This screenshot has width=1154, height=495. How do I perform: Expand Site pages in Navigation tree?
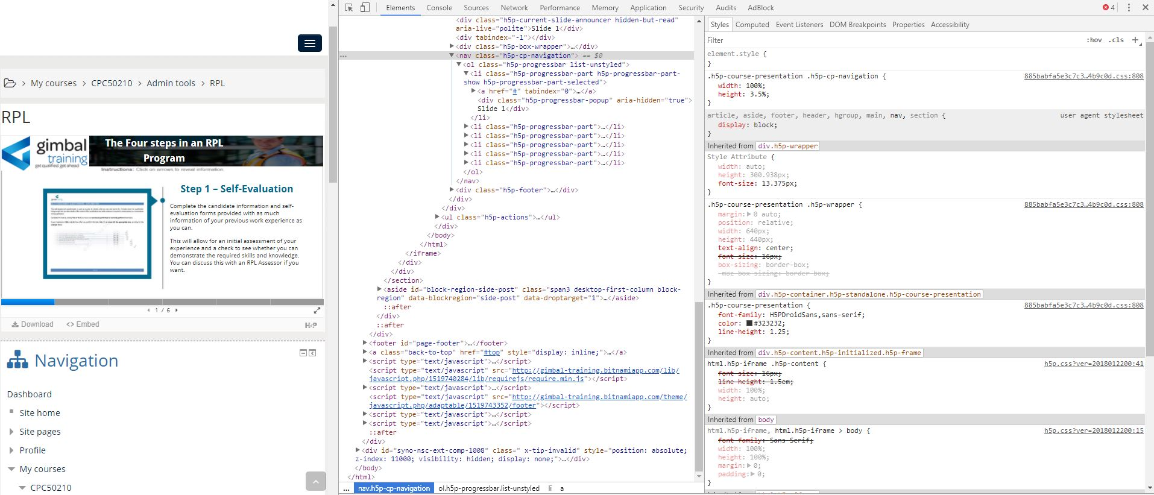pos(11,432)
